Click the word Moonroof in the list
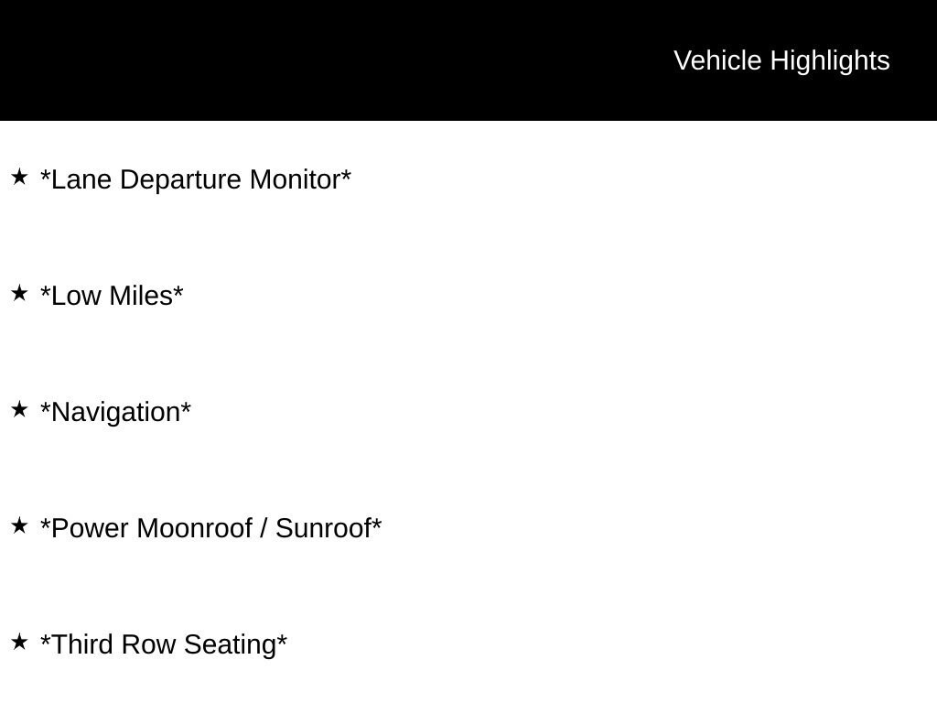Viewport: 937px width, 703px height. click(194, 528)
